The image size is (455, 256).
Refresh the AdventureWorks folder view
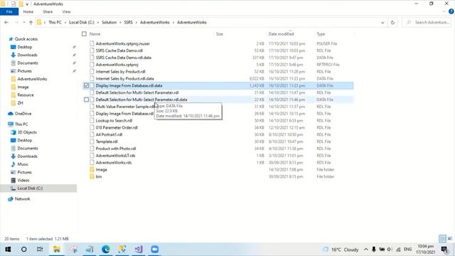pos(392,22)
